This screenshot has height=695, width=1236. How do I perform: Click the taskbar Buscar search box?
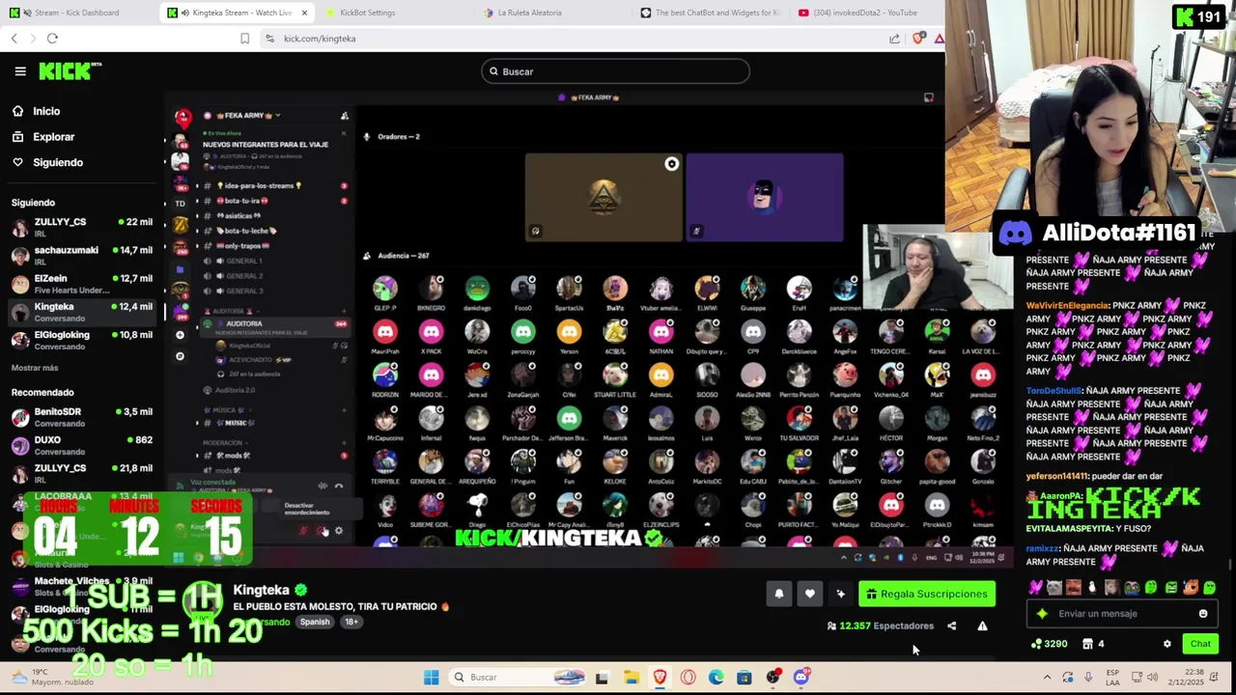click(x=520, y=678)
